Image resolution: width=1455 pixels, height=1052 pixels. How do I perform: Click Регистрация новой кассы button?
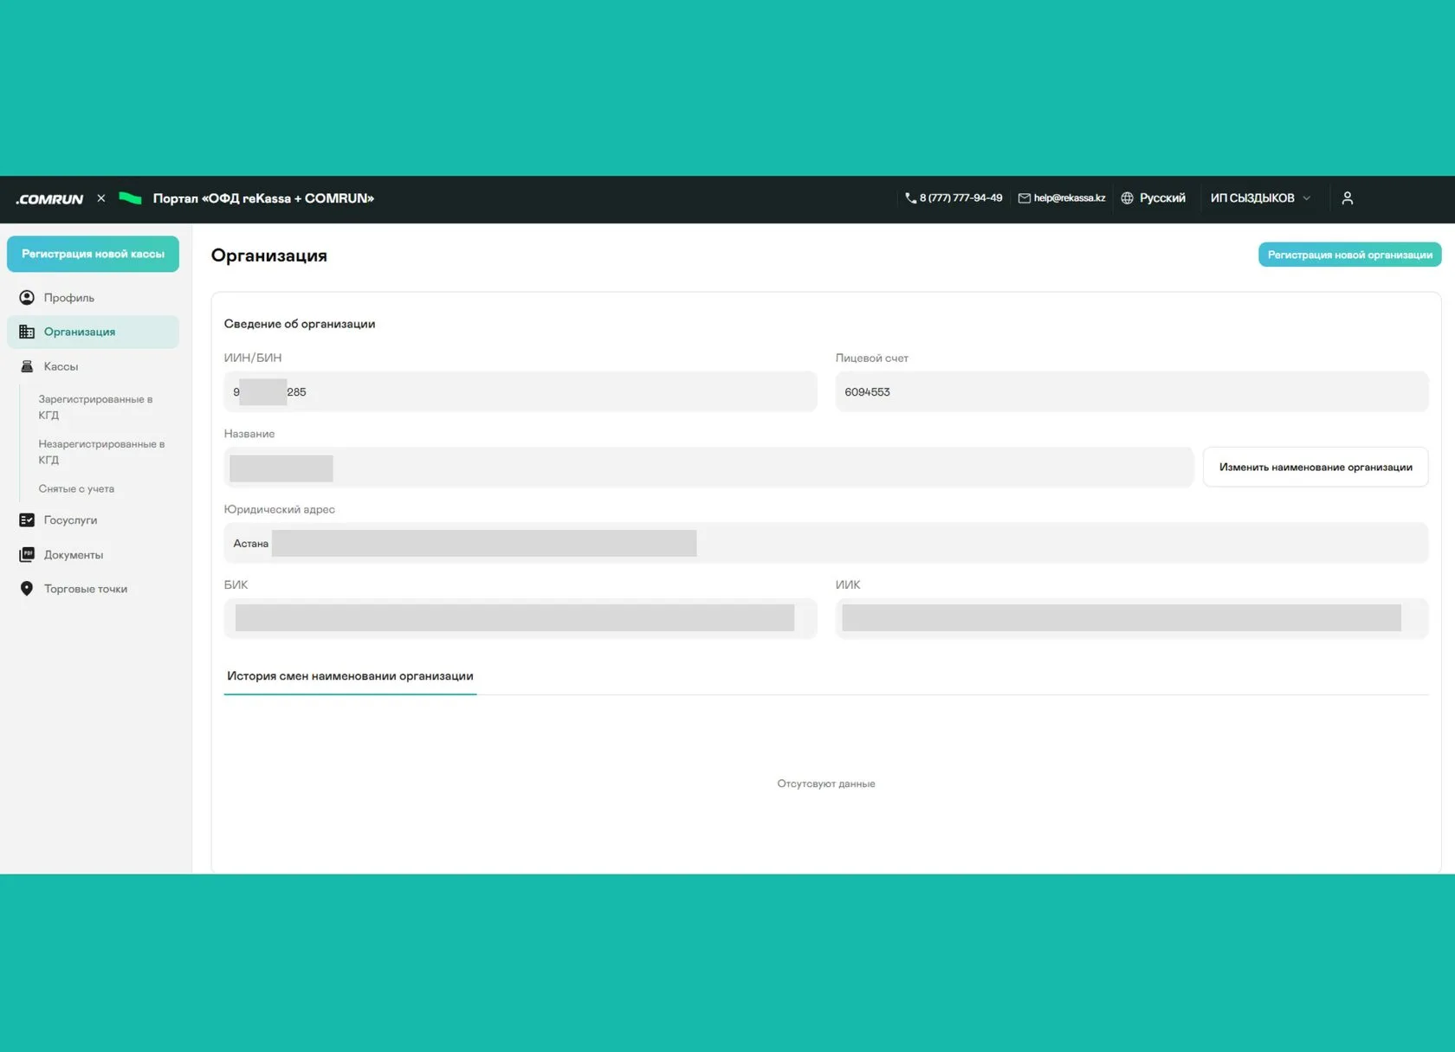[93, 254]
